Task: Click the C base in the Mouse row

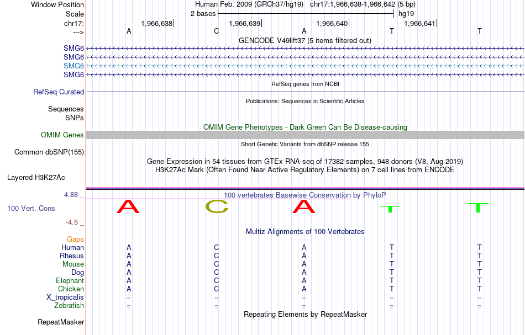Action: click(216, 264)
